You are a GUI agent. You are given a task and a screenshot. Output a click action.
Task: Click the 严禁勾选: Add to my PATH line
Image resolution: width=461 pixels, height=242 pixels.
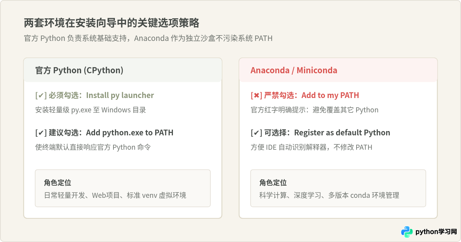(x=305, y=95)
